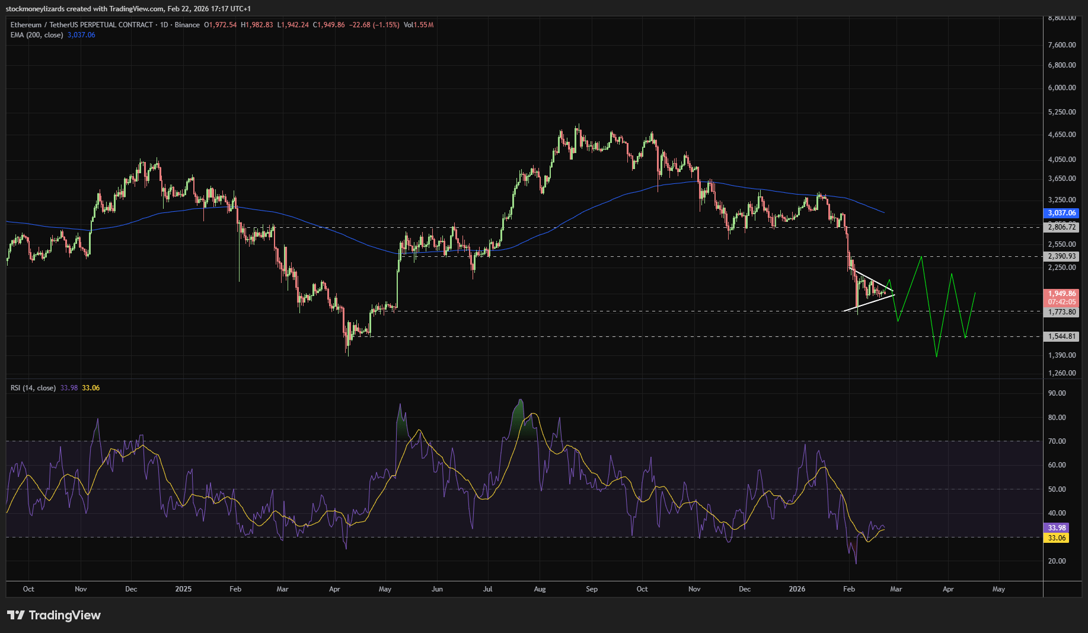Click the 1,773.80 support level label
Screen dimensions: 1088x633
click(1061, 312)
